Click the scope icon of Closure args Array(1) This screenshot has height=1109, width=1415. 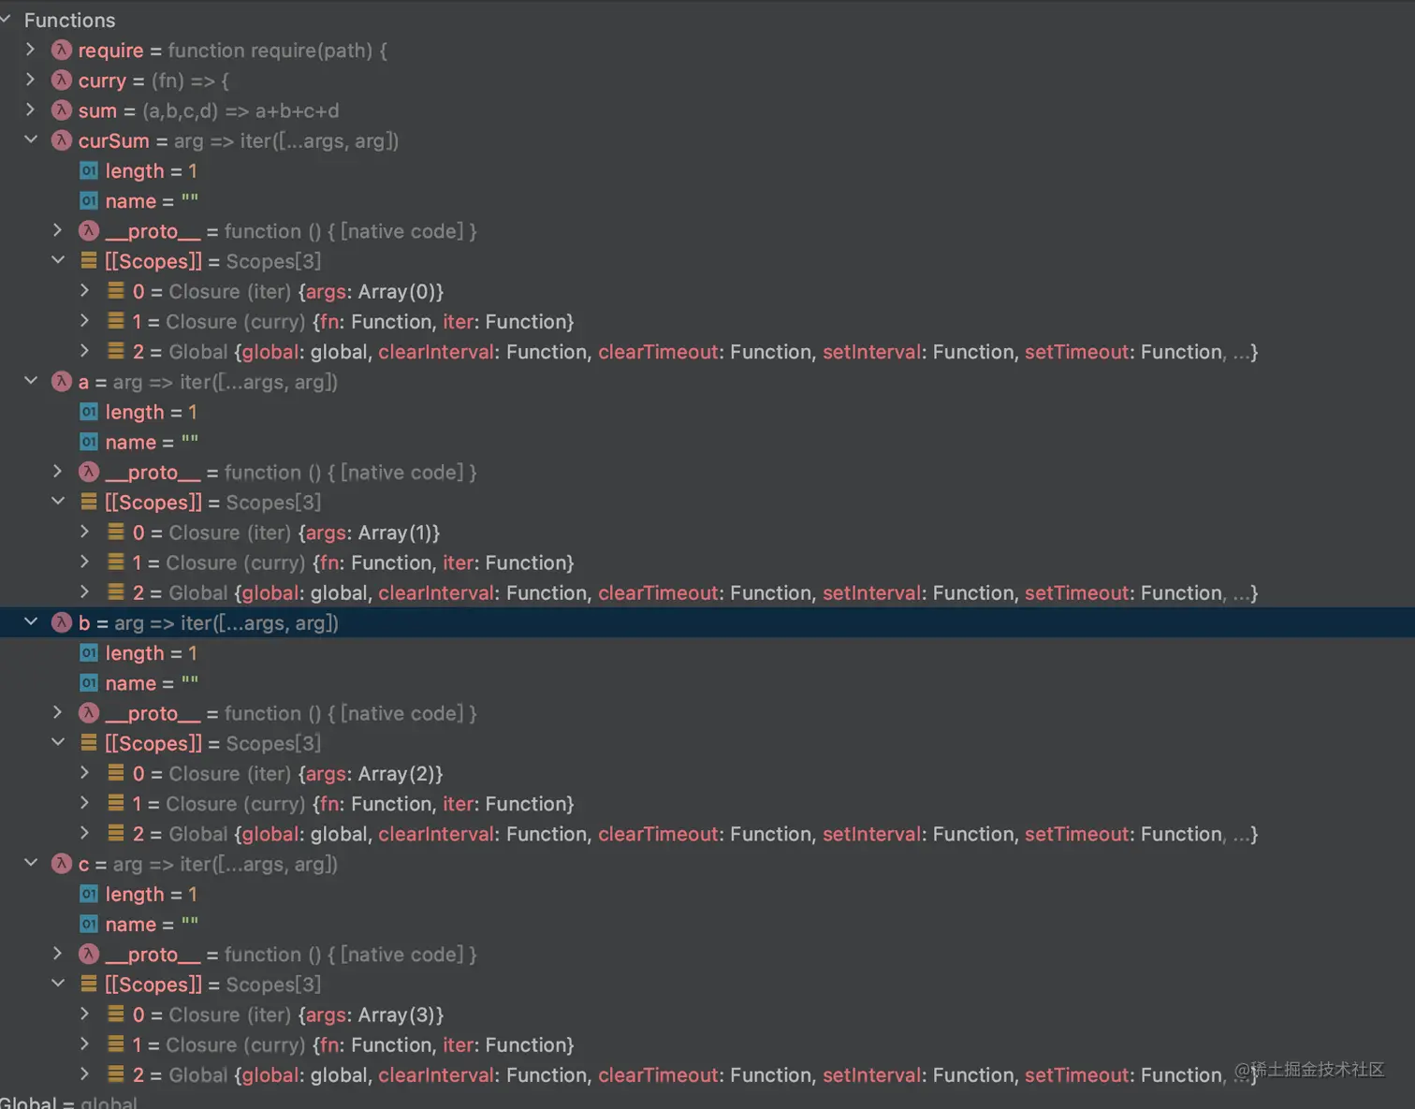click(x=116, y=532)
